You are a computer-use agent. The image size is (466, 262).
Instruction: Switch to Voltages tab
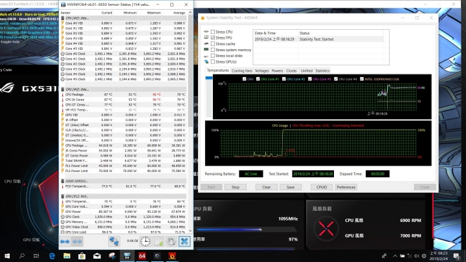pos(262,71)
